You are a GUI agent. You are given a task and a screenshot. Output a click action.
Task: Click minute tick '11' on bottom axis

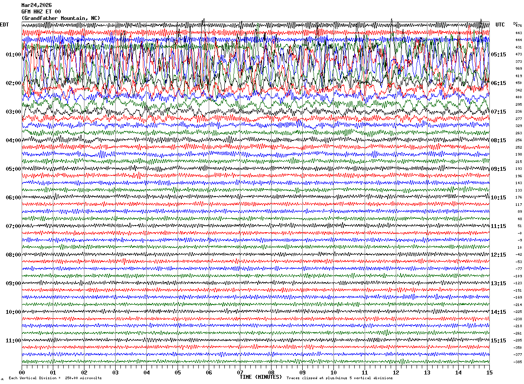click(x=365, y=372)
